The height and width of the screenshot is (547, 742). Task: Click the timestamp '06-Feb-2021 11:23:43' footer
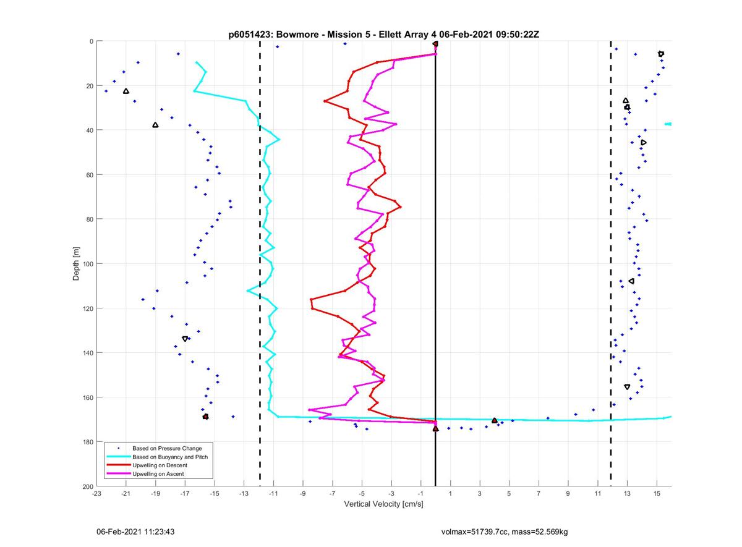tap(135, 532)
